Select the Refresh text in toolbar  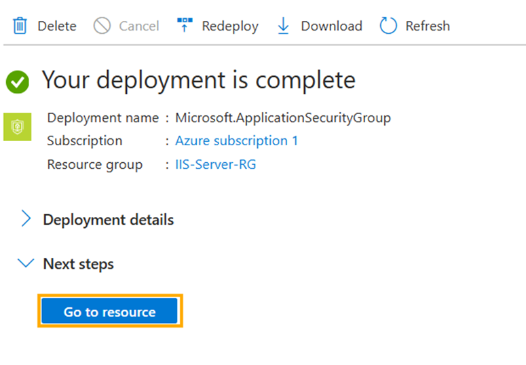tap(428, 26)
